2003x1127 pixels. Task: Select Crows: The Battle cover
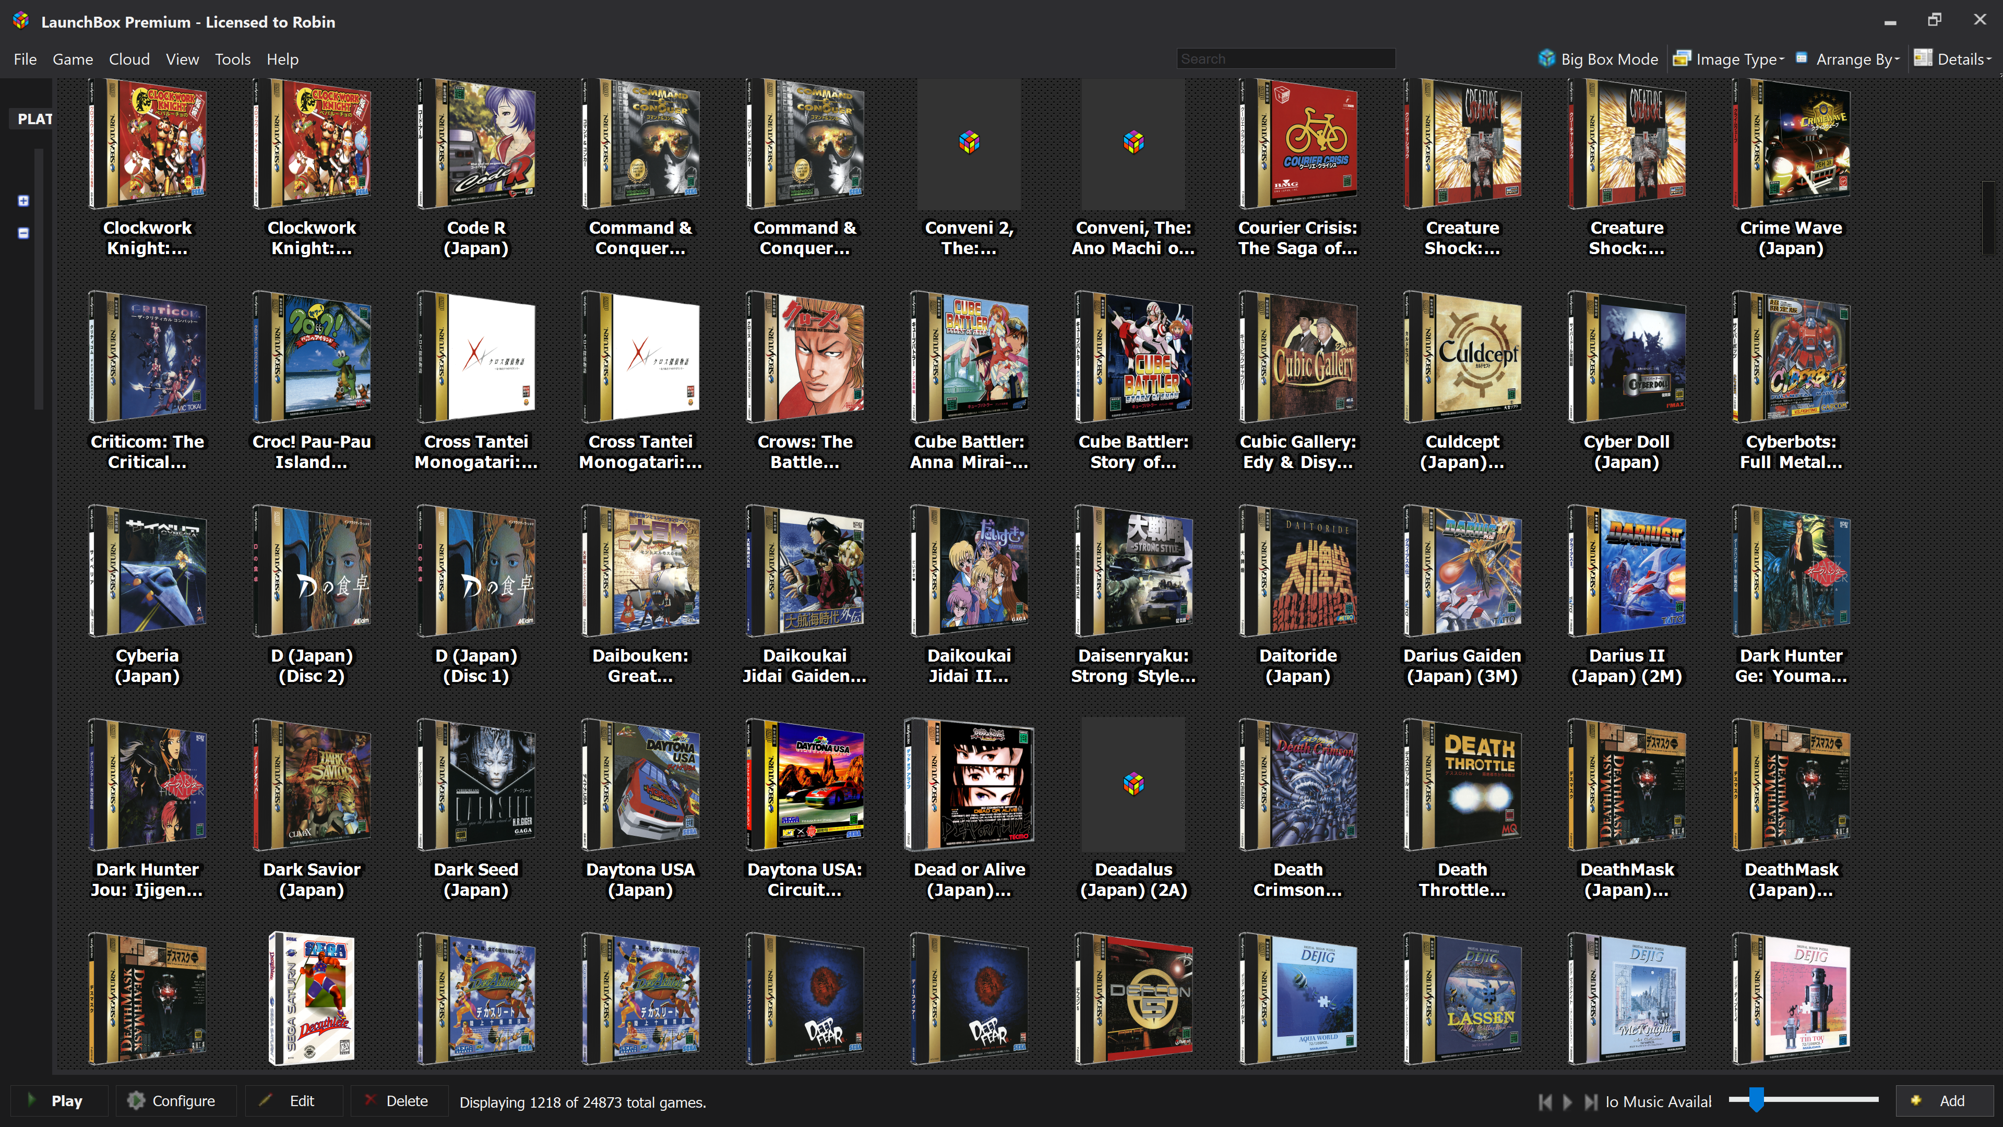(805, 357)
